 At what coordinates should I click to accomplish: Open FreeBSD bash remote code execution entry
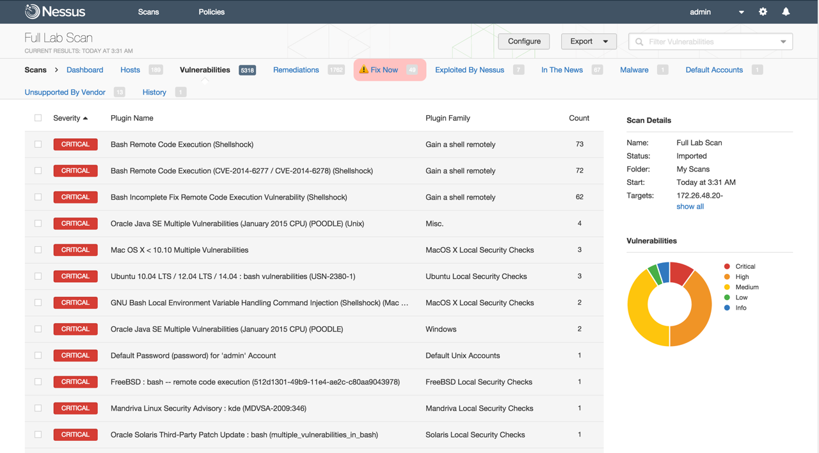click(x=255, y=382)
